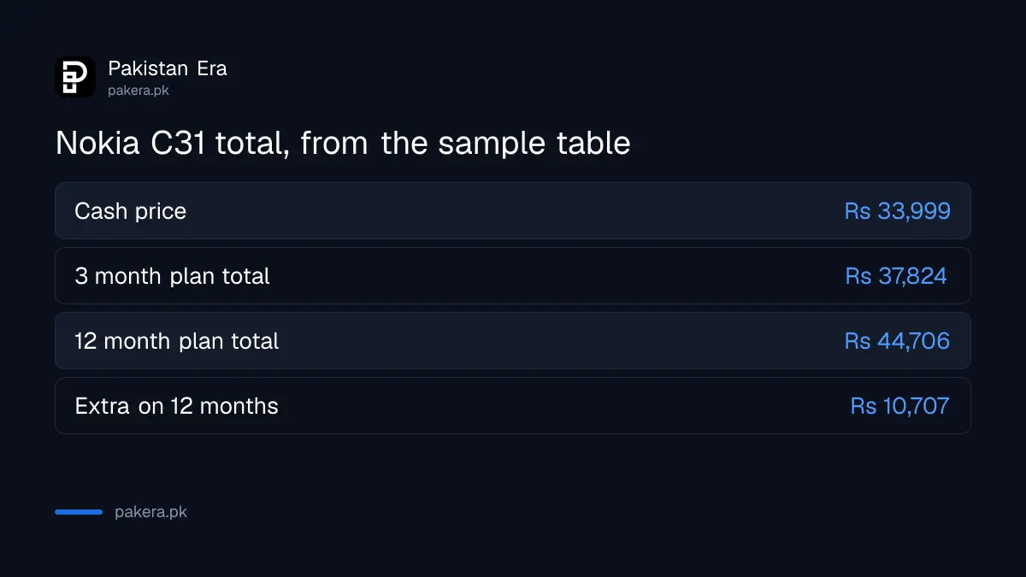This screenshot has height=577, width=1026.
Task: Select the Extra on 12 months row
Action: [x=513, y=405]
